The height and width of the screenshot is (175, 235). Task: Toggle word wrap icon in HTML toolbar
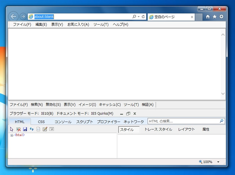[x=52, y=129]
